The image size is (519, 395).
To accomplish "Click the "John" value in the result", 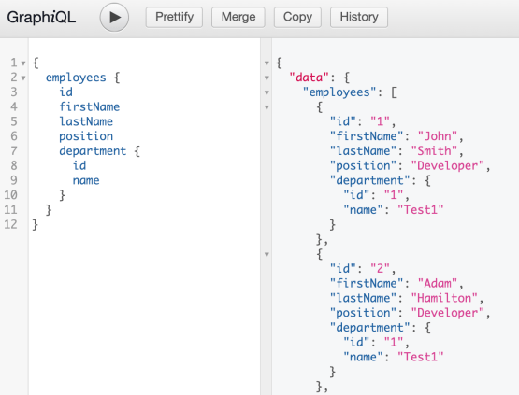I will 438,136.
